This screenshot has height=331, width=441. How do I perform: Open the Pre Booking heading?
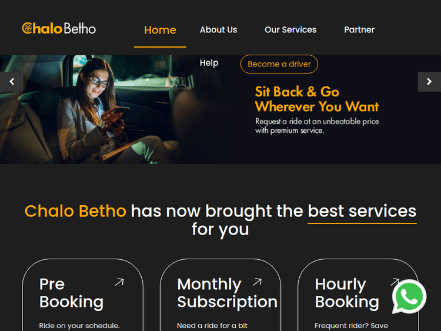(x=71, y=293)
